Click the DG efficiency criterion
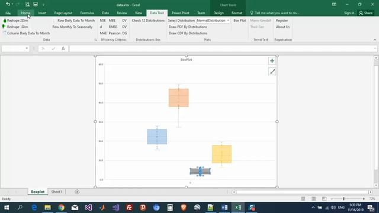 [x=124, y=33]
